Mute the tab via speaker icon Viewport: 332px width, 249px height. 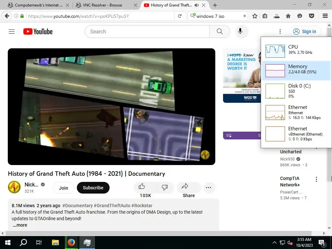click(196, 5)
